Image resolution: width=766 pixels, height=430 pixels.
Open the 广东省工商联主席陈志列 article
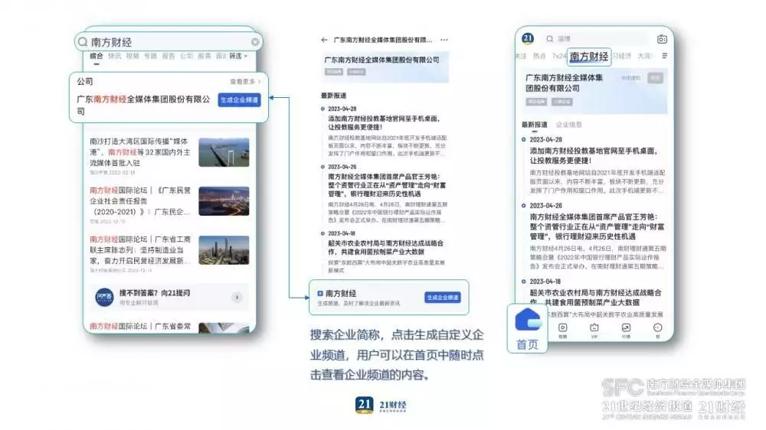(141, 250)
